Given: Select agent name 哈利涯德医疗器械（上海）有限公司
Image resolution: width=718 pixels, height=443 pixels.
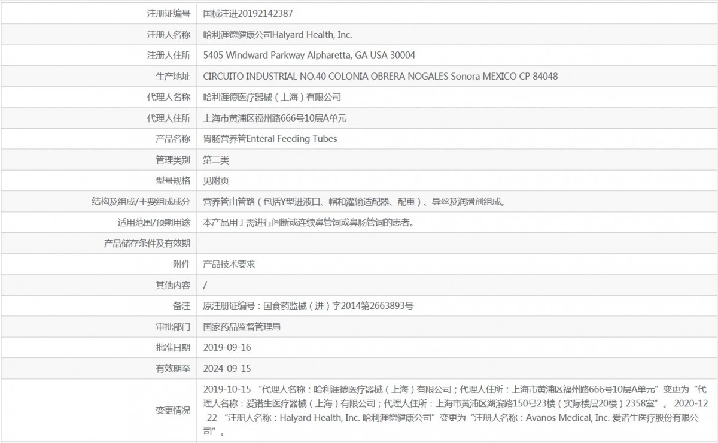Looking at the screenshot, I should click(x=272, y=97).
